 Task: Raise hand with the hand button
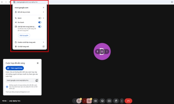click(x=116, y=101)
